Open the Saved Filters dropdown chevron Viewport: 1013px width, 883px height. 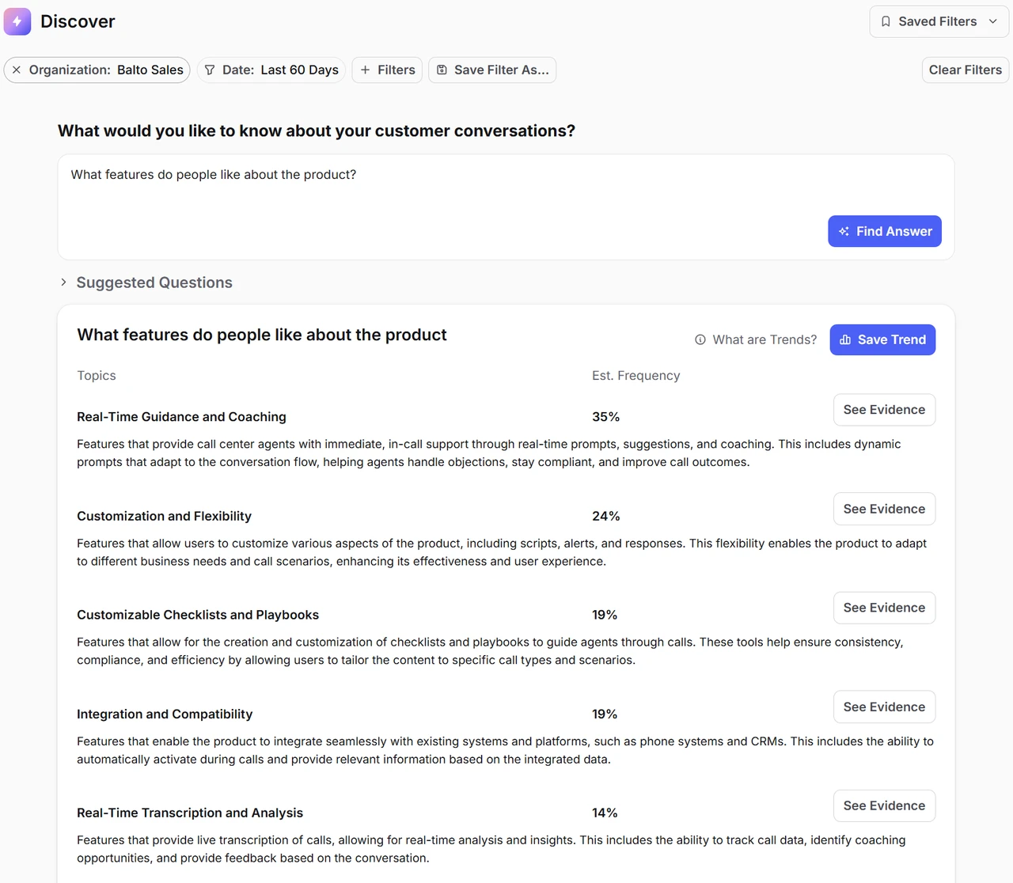993,21
